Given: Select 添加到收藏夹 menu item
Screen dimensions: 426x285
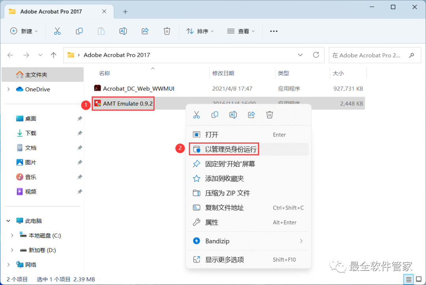Looking at the screenshot, I should tap(248, 179).
